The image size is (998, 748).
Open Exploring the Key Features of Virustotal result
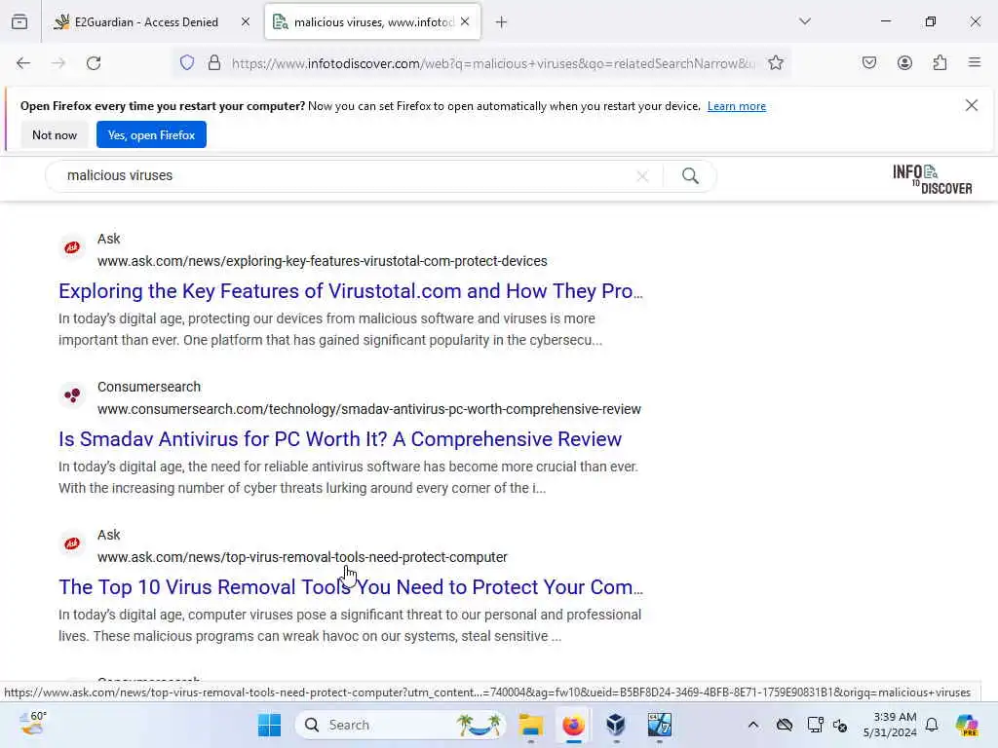coord(351,291)
